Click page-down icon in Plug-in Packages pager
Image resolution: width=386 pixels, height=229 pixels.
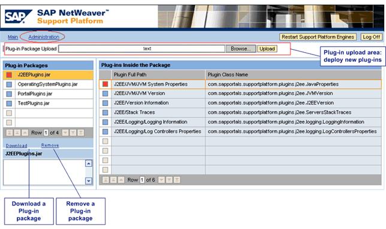[x=73, y=132]
